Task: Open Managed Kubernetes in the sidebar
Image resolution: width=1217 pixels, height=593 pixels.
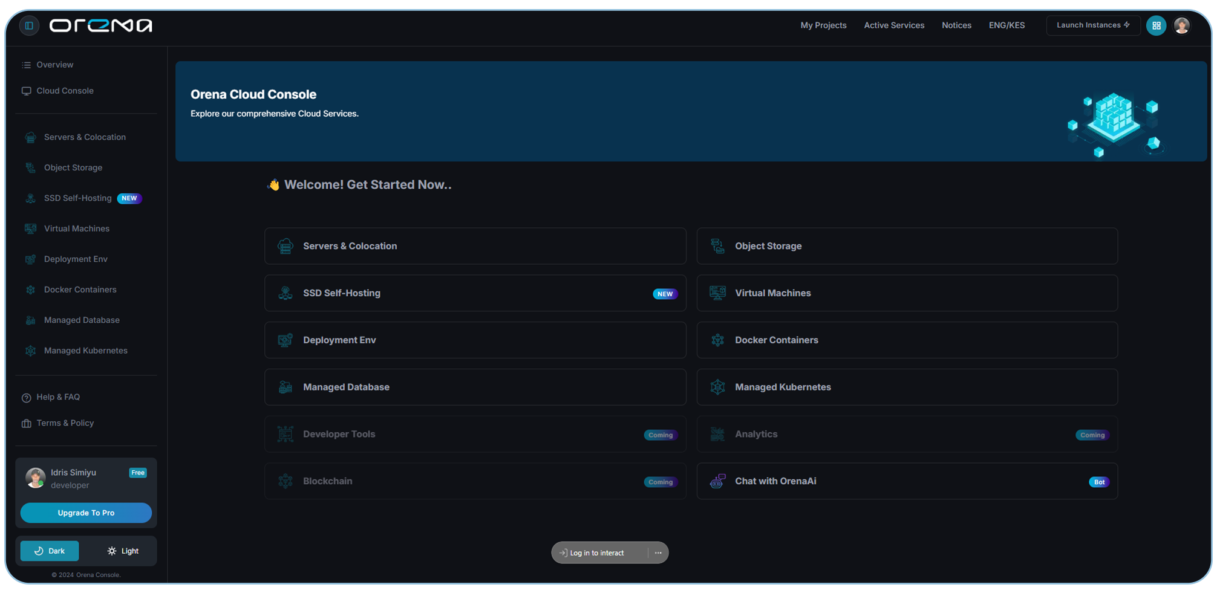Action: coord(85,351)
